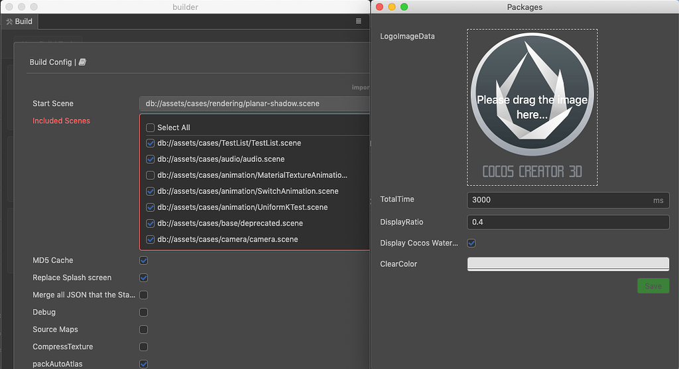The height and width of the screenshot is (369, 679).
Task: Uncheck the TestList.scene checkbox
Action: click(151, 143)
